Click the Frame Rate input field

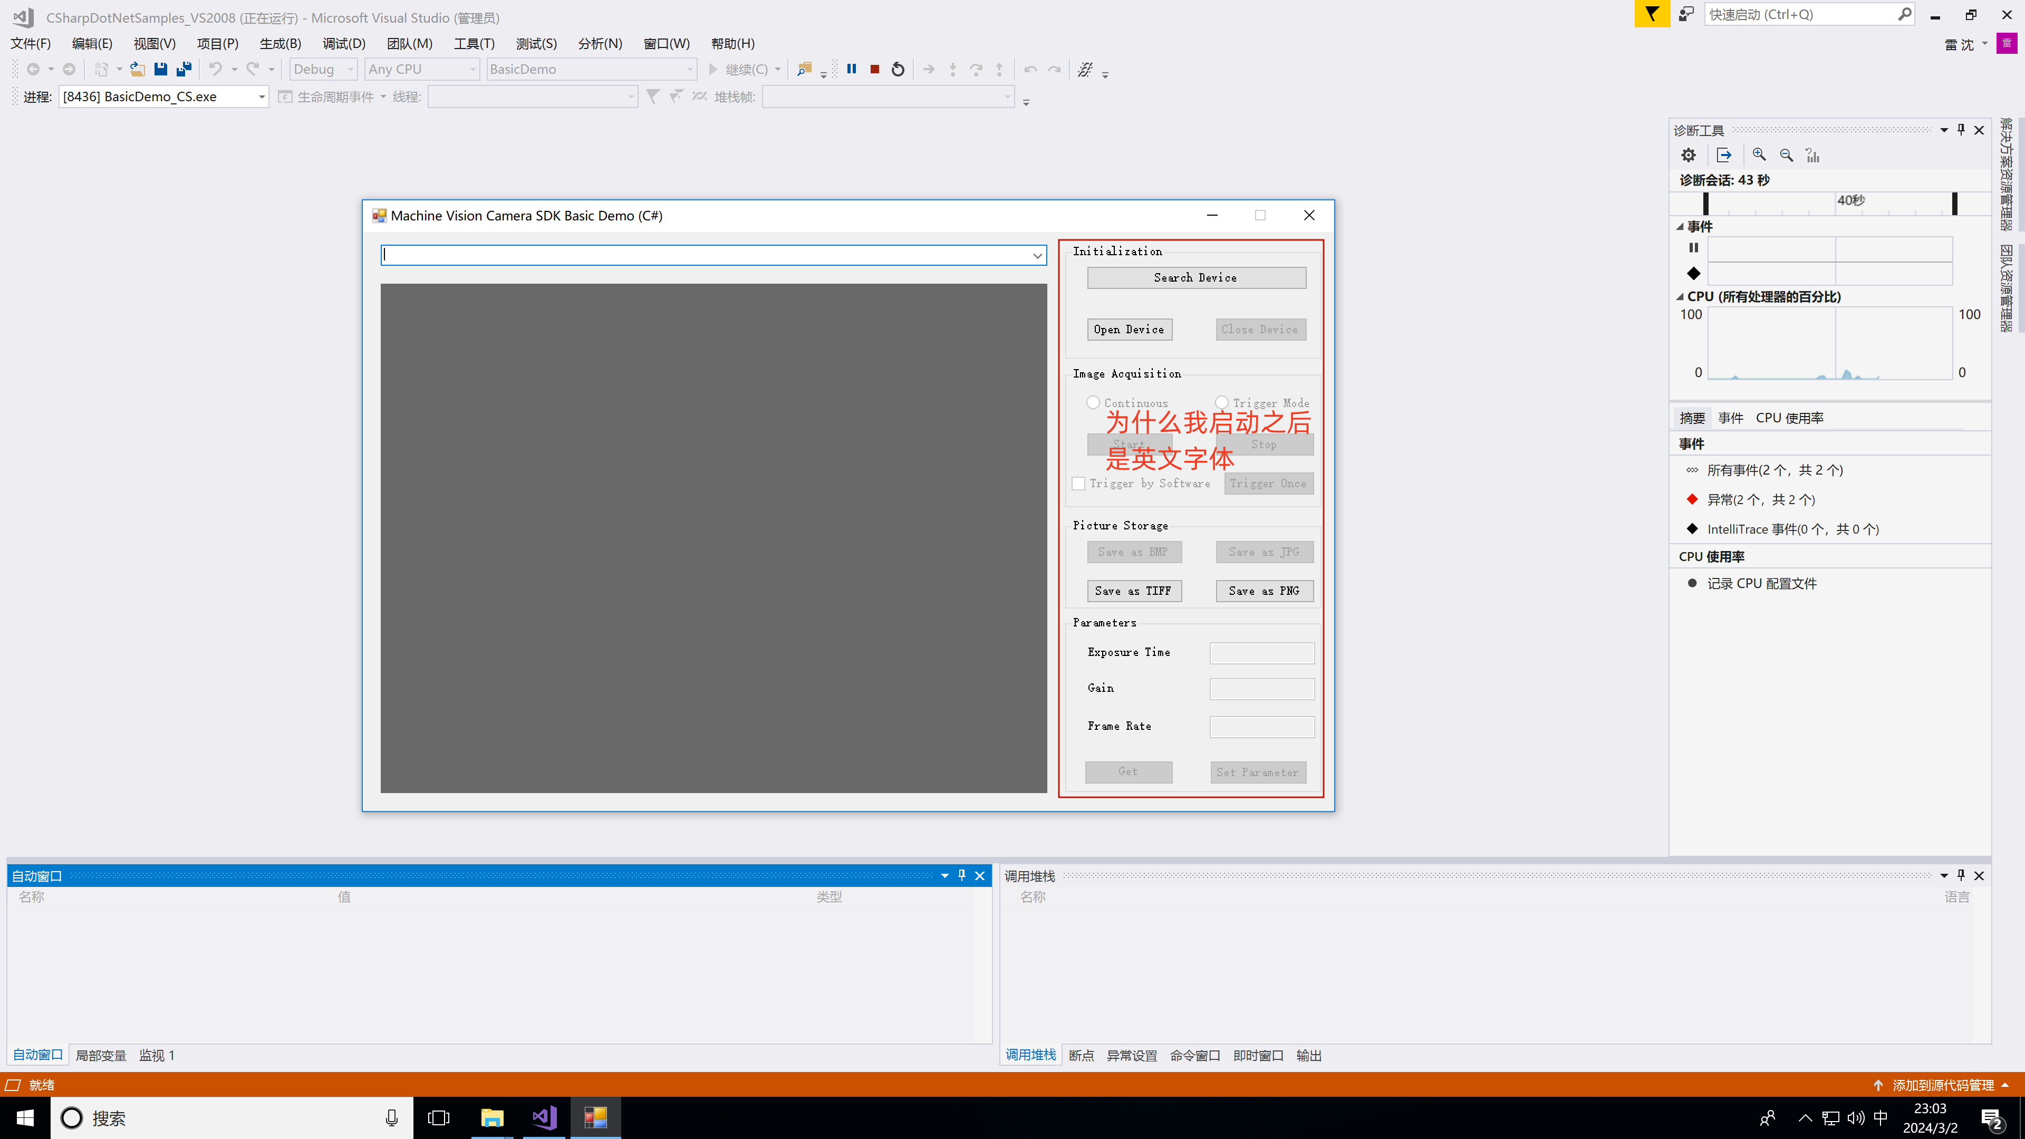[1262, 726]
